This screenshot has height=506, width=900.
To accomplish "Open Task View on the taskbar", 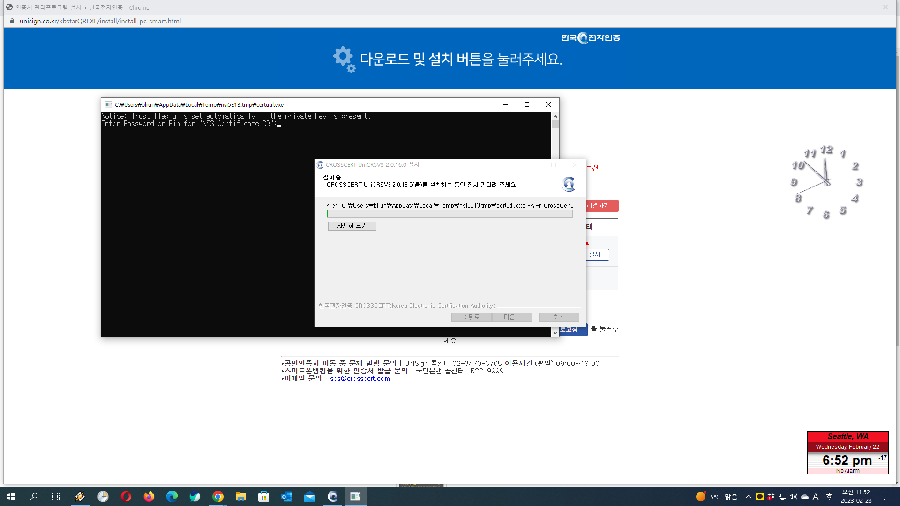I will point(56,497).
